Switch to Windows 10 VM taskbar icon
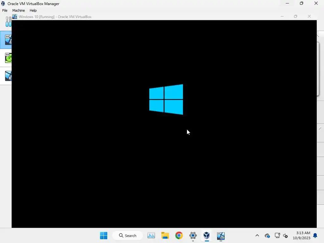 (221, 235)
